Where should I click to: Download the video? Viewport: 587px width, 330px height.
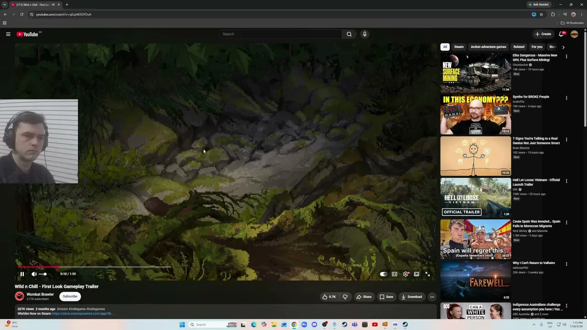tap(412, 297)
